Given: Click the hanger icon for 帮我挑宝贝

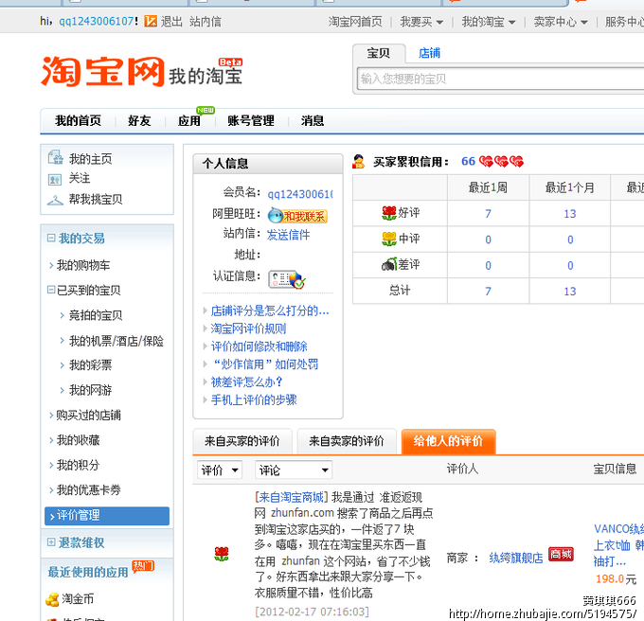Looking at the screenshot, I should tap(55, 200).
